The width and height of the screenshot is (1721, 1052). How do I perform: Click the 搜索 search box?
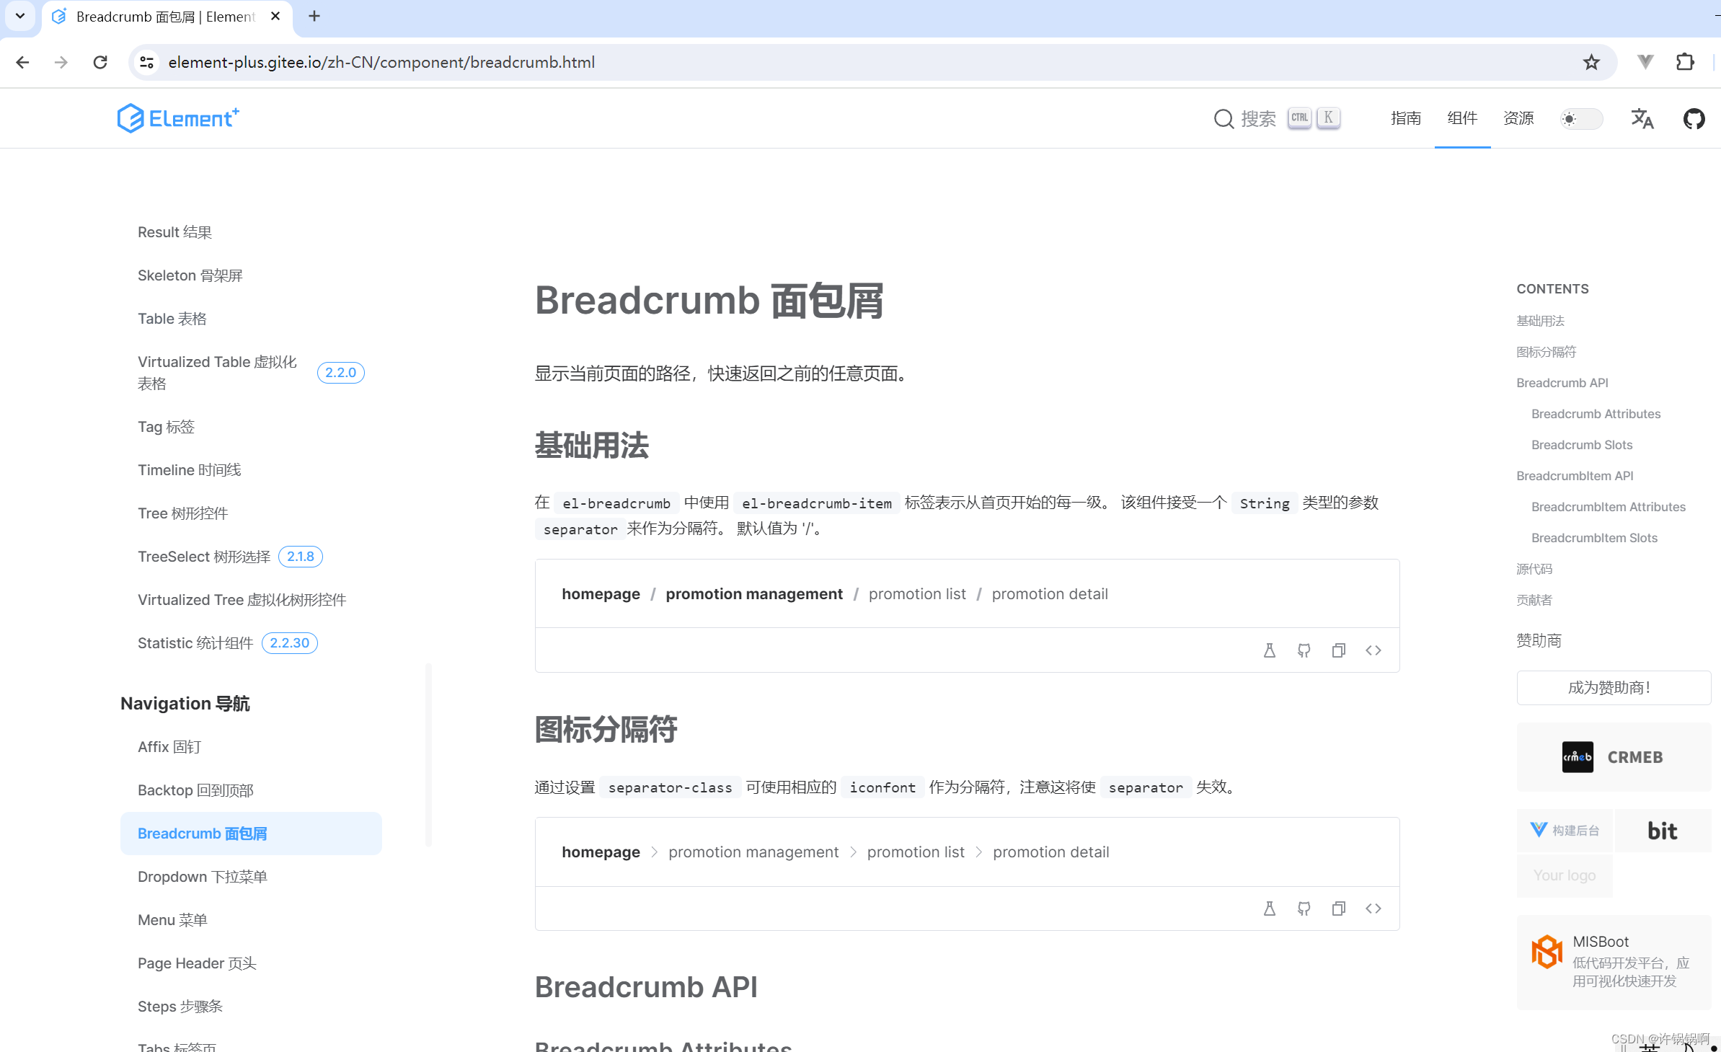(1277, 118)
